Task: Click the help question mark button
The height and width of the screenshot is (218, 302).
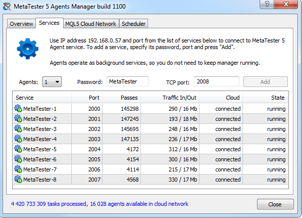Action: 267,4
